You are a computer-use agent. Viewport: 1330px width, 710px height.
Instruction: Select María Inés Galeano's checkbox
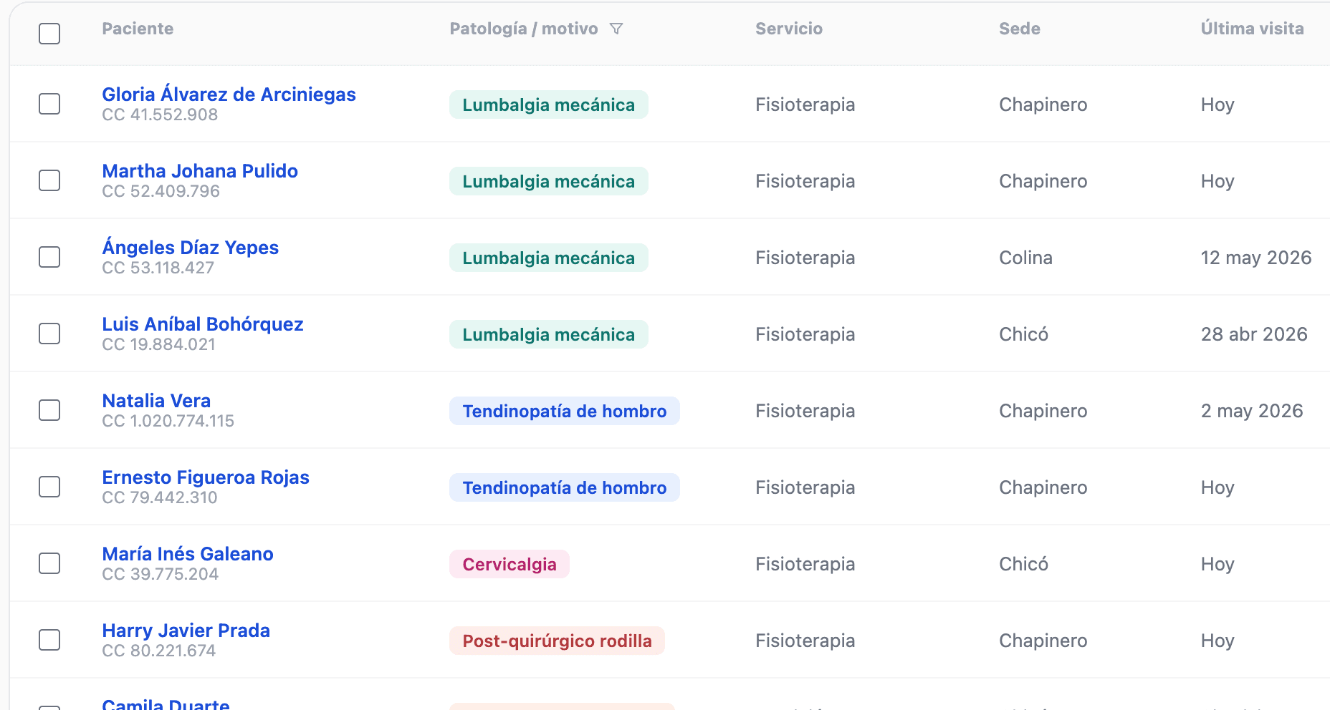[x=49, y=563]
